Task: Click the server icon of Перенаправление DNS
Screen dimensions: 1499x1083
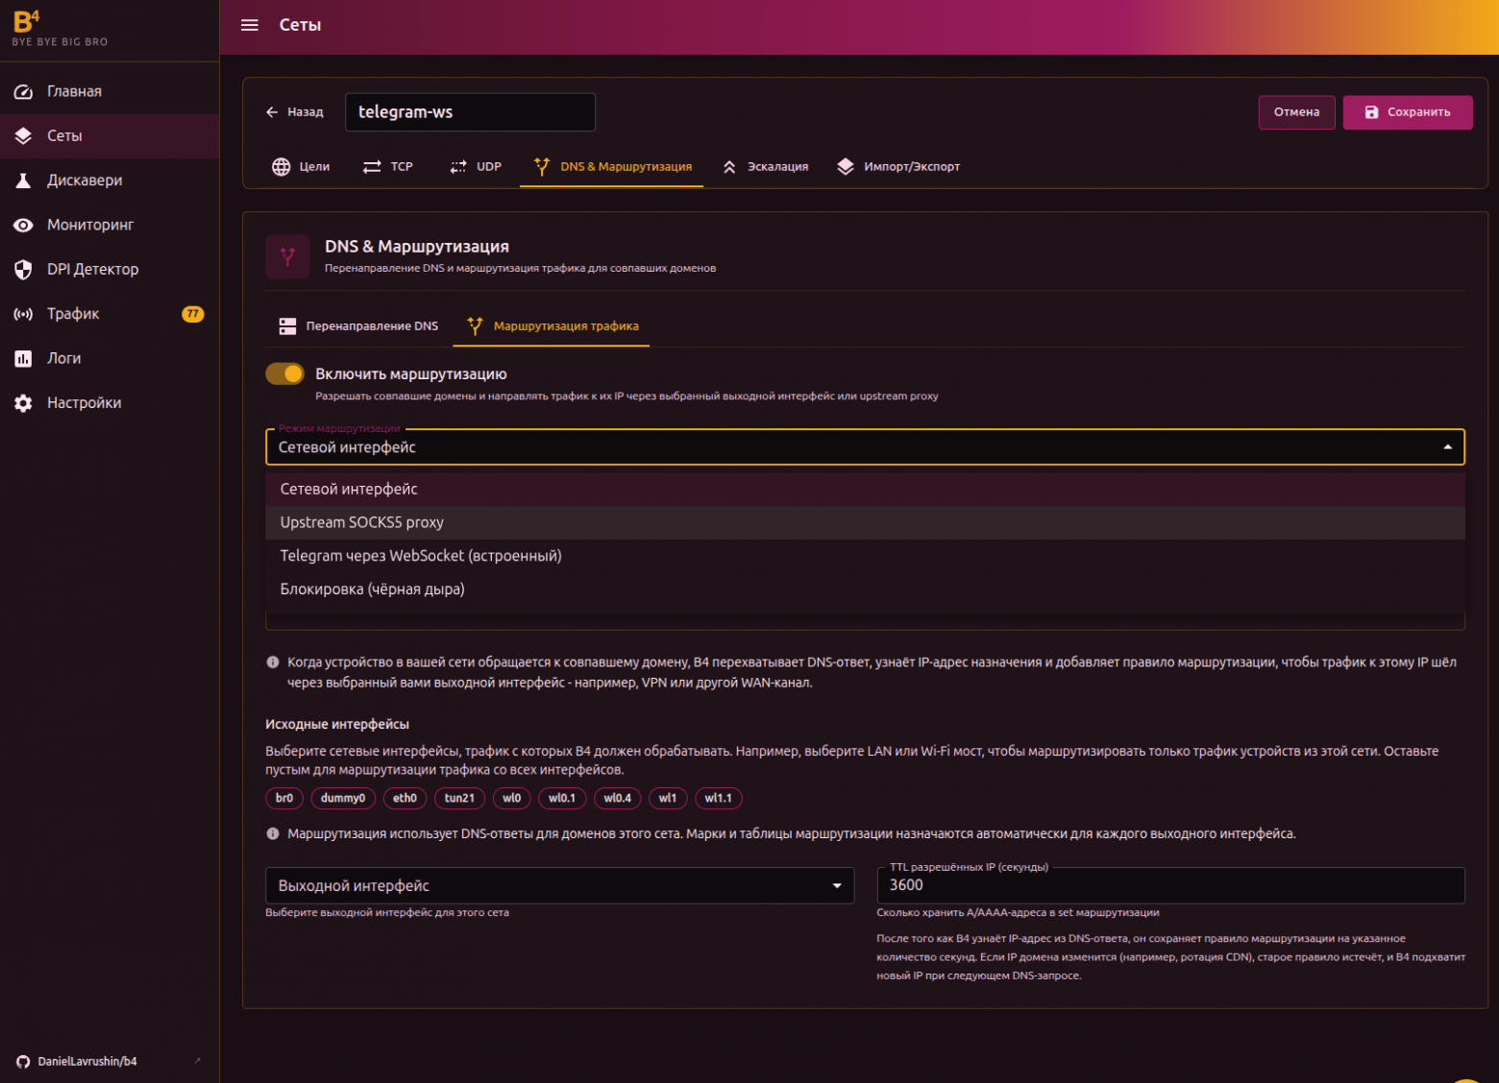Action: [x=287, y=326]
